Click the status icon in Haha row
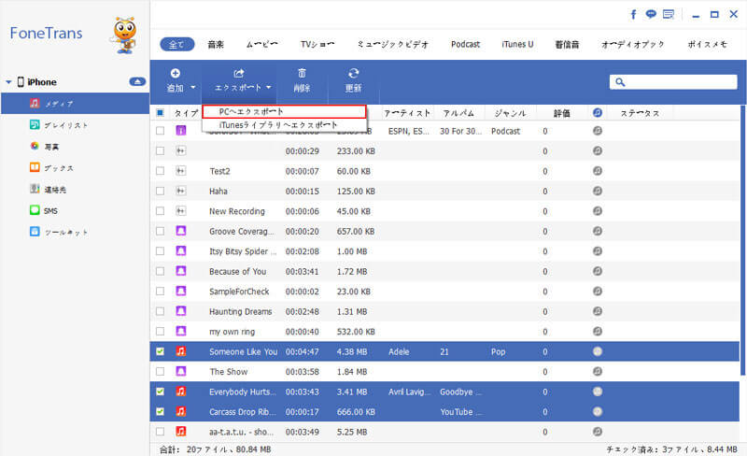 [x=598, y=191]
